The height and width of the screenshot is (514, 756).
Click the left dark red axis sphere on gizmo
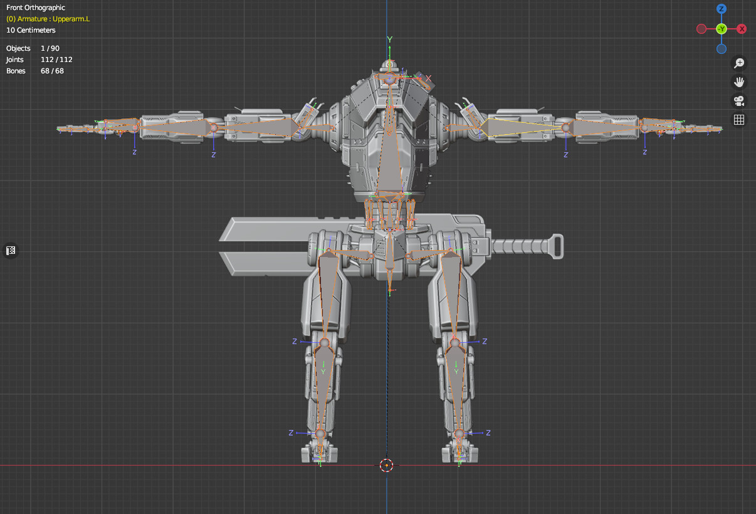click(700, 28)
